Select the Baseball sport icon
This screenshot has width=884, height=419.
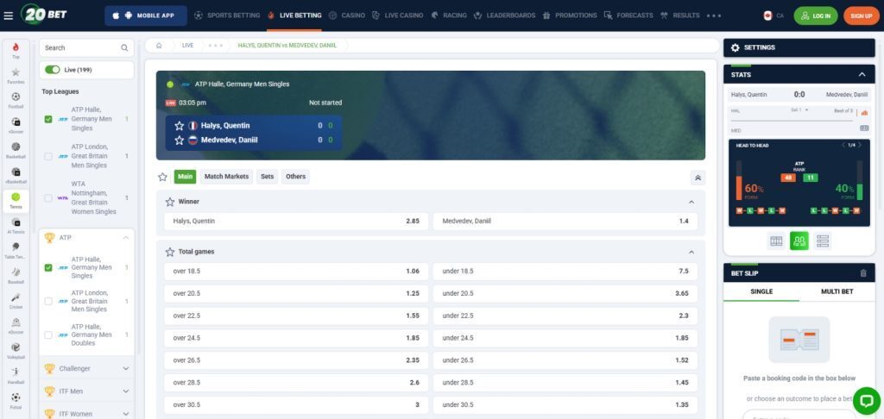(x=16, y=272)
